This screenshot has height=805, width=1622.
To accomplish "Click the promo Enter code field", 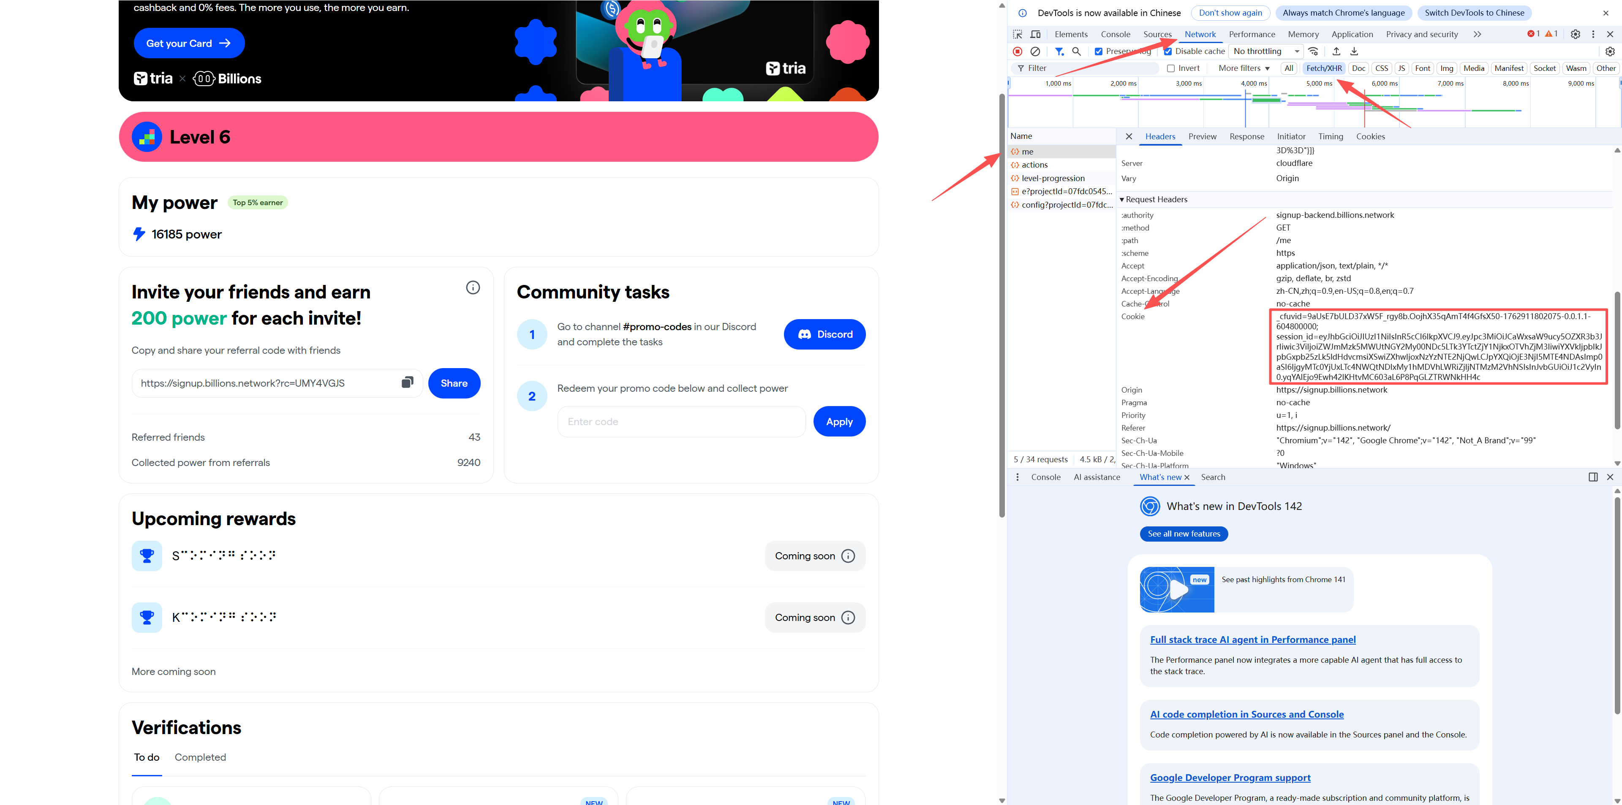I will (680, 422).
